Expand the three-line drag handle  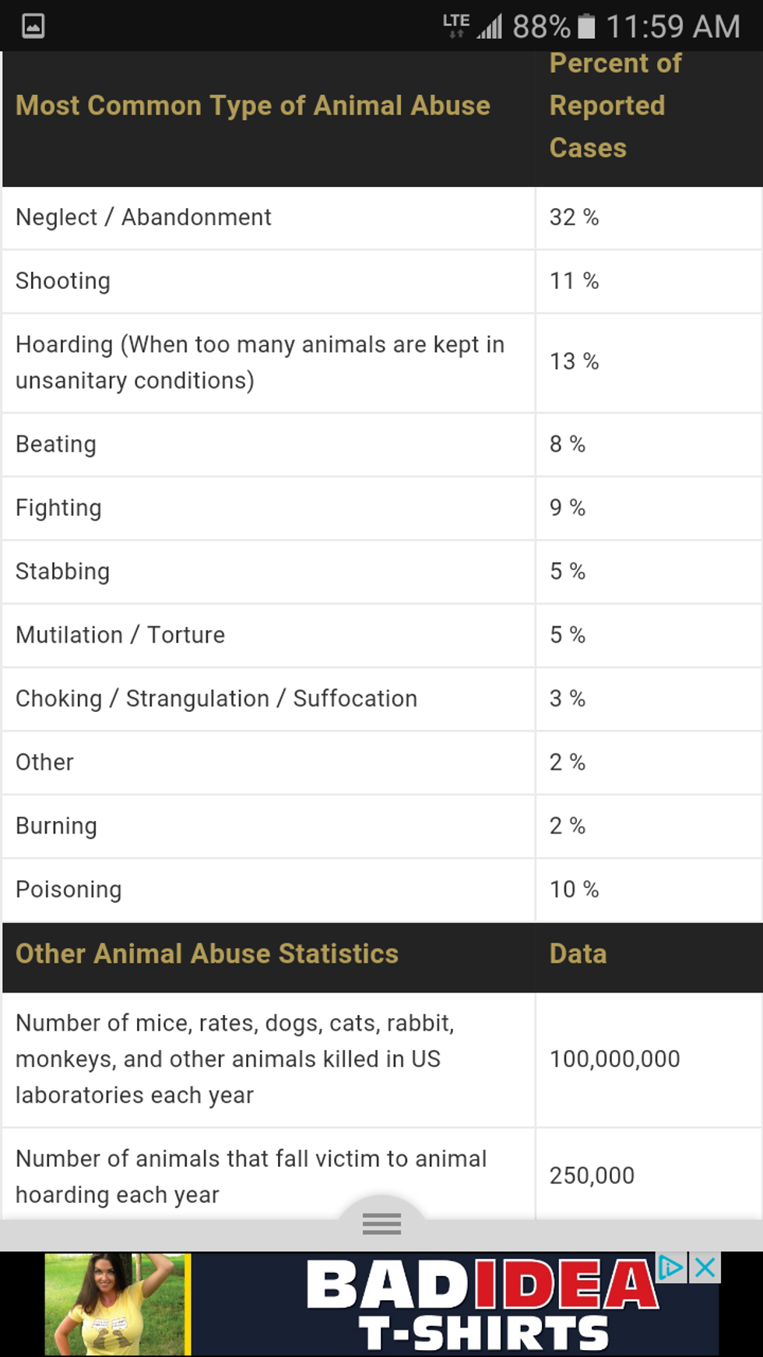point(381,1224)
